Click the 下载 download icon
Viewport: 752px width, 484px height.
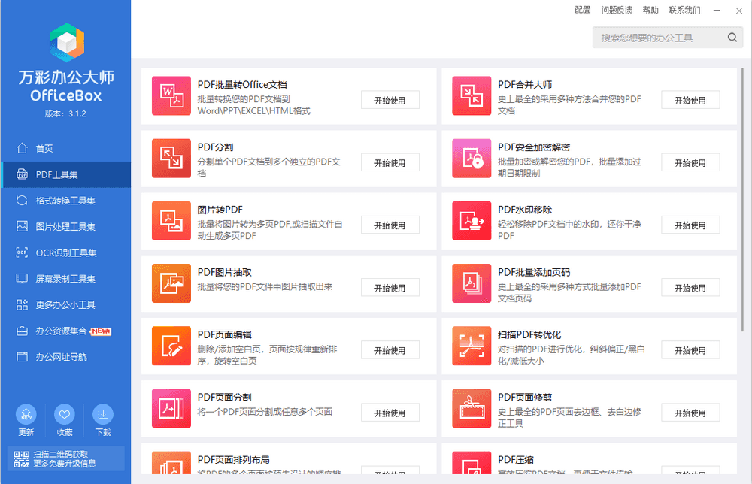[103, 413]
